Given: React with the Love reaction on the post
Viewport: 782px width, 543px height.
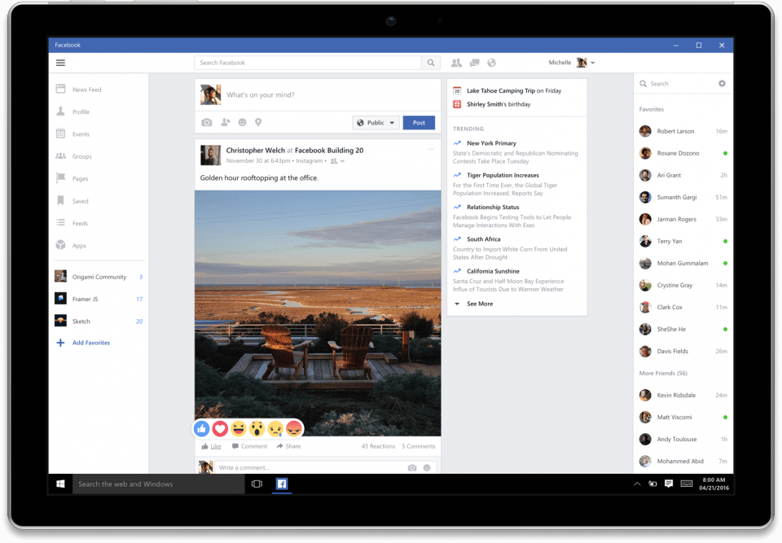Looking at the screenshot, I should pos(220,427).
